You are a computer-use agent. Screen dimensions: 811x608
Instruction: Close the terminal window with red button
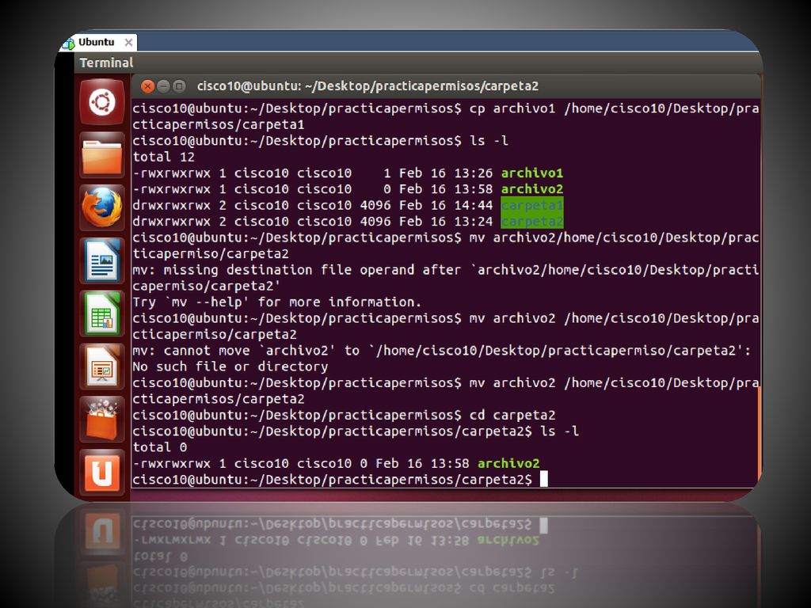pos(147,86)
